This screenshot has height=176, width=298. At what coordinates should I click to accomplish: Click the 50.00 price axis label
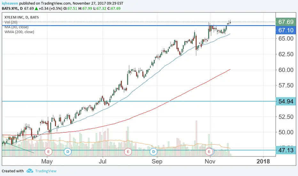click(x=286, y=132)
